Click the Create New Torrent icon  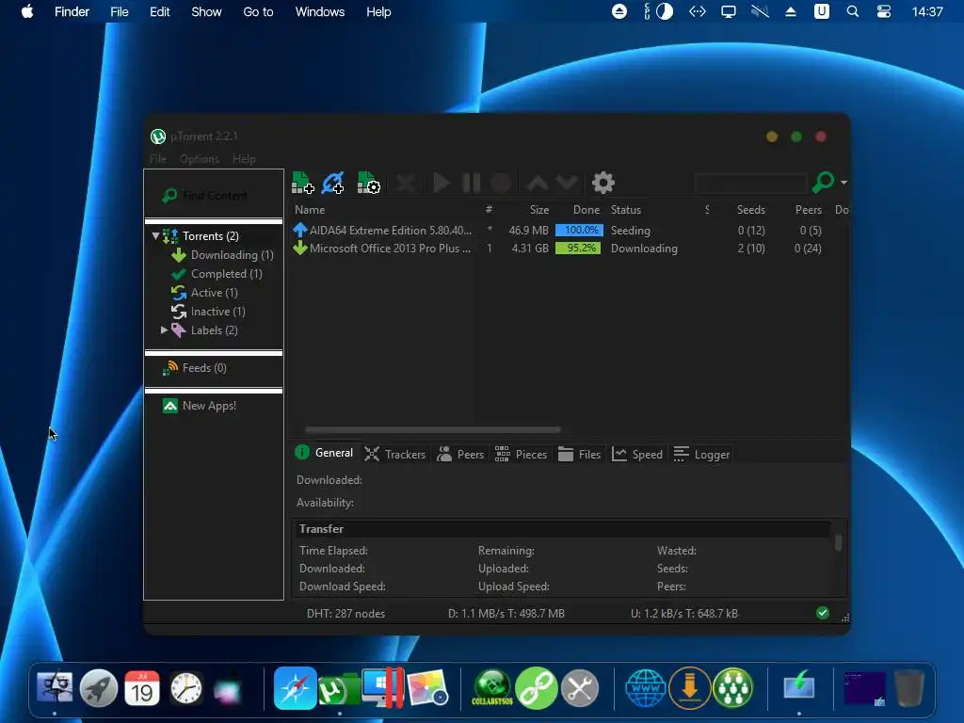click(x=368, y=183)
